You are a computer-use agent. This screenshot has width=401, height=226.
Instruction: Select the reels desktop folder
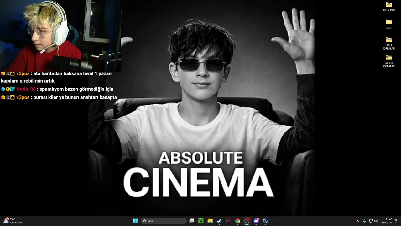[x=389, y=24]
